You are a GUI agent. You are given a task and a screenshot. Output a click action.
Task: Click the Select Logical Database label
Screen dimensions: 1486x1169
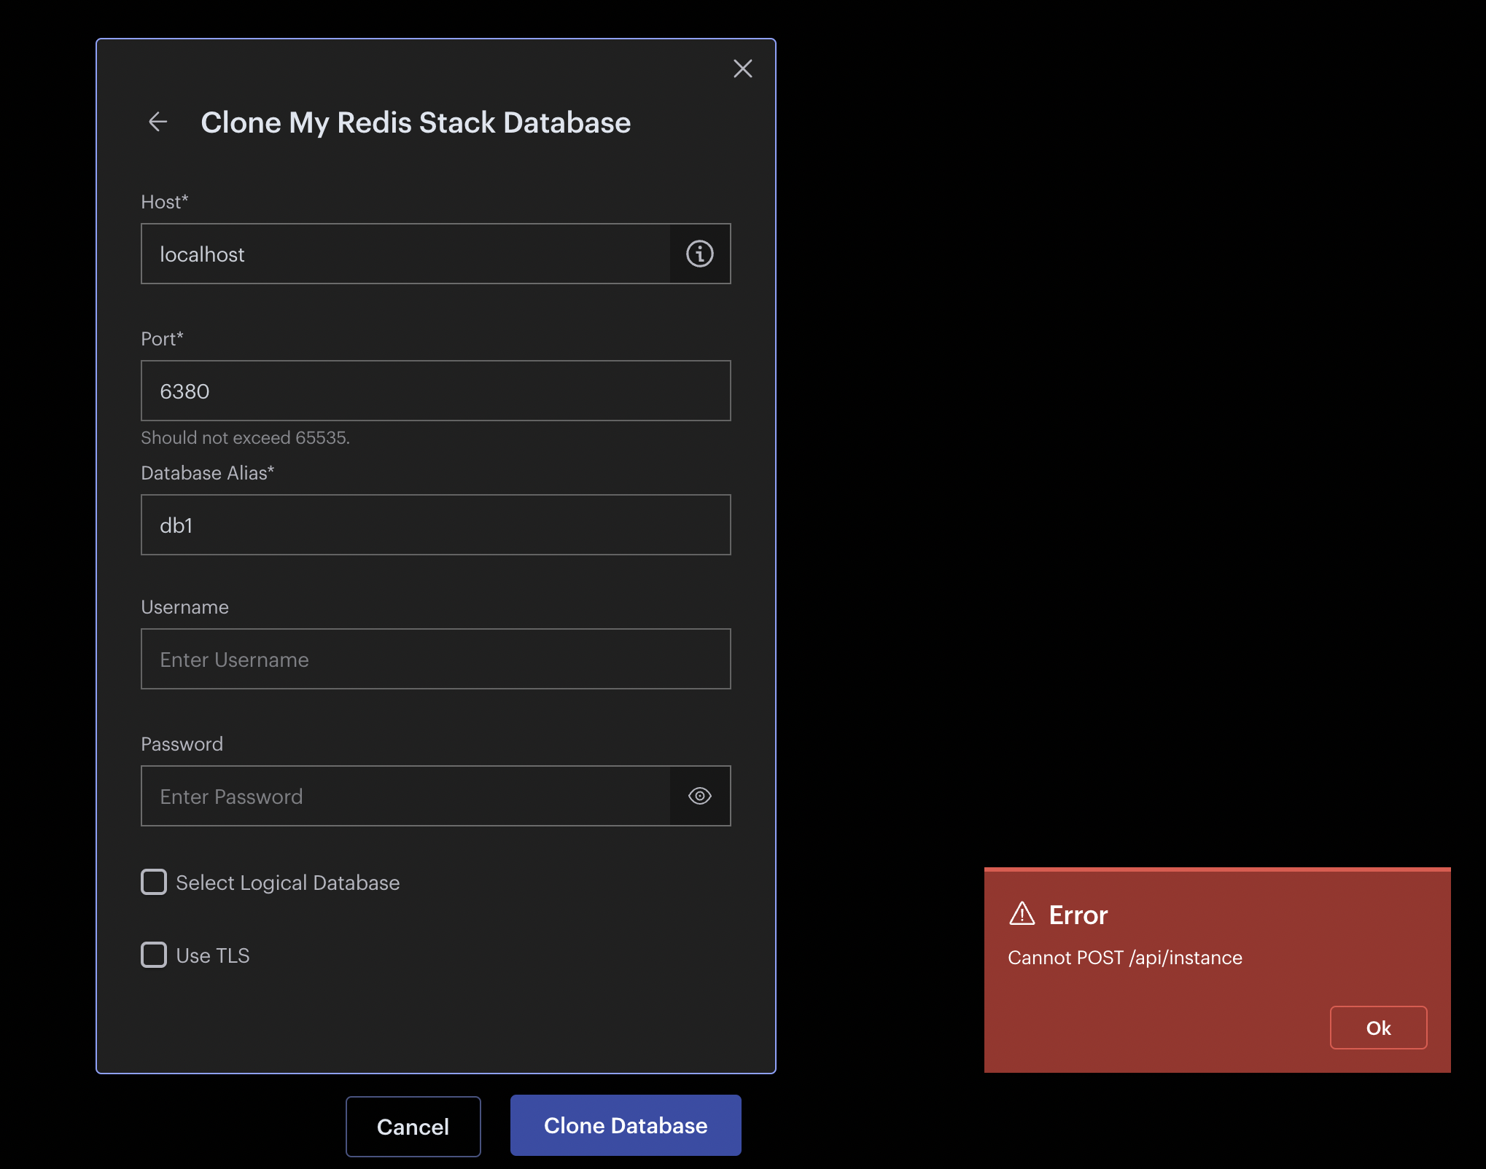pyautogui.click(x=287, y=883)
